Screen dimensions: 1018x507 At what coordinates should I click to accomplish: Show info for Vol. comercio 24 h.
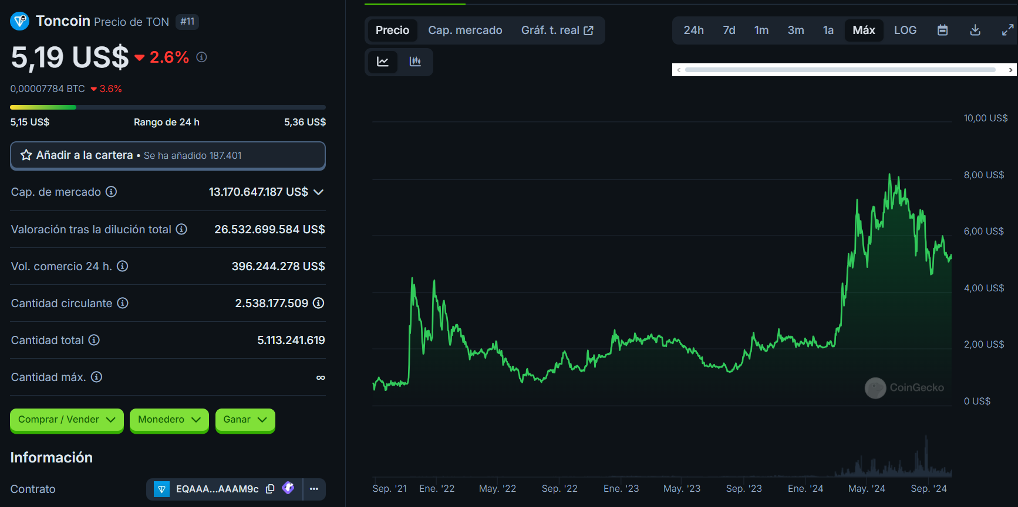tap(122, 266)
